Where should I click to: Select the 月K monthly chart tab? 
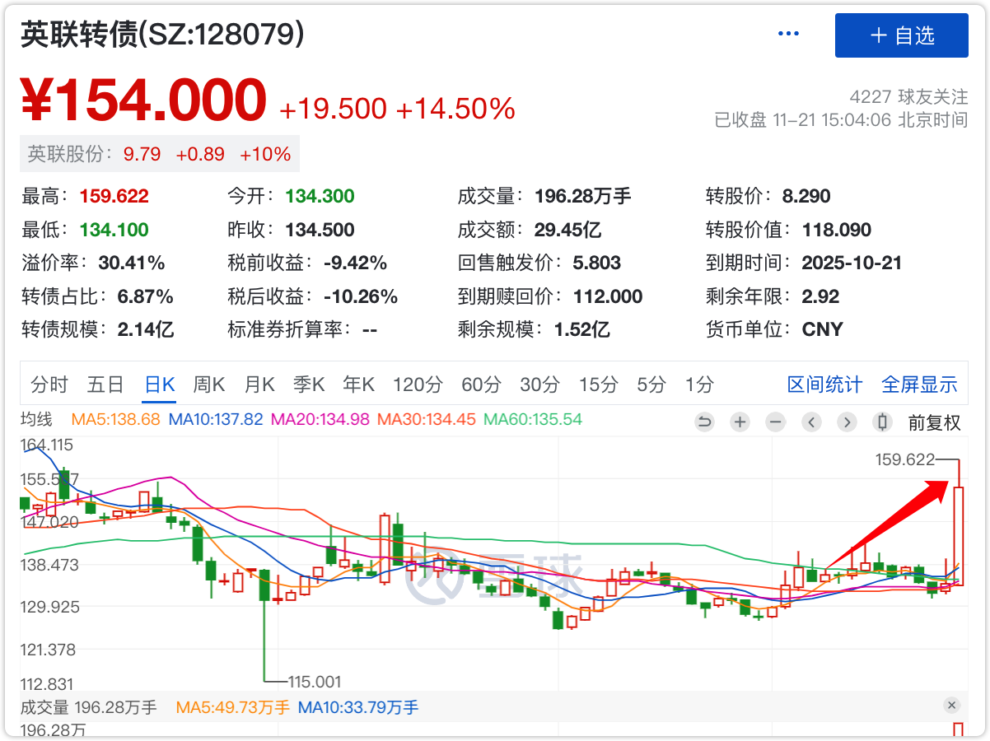pyautogui.click(x=259, y=384)
